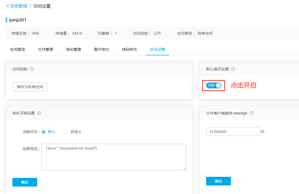Select the 空间设置 tab
The height and width of the screenshot is (194, 299).
pos(157,49)
